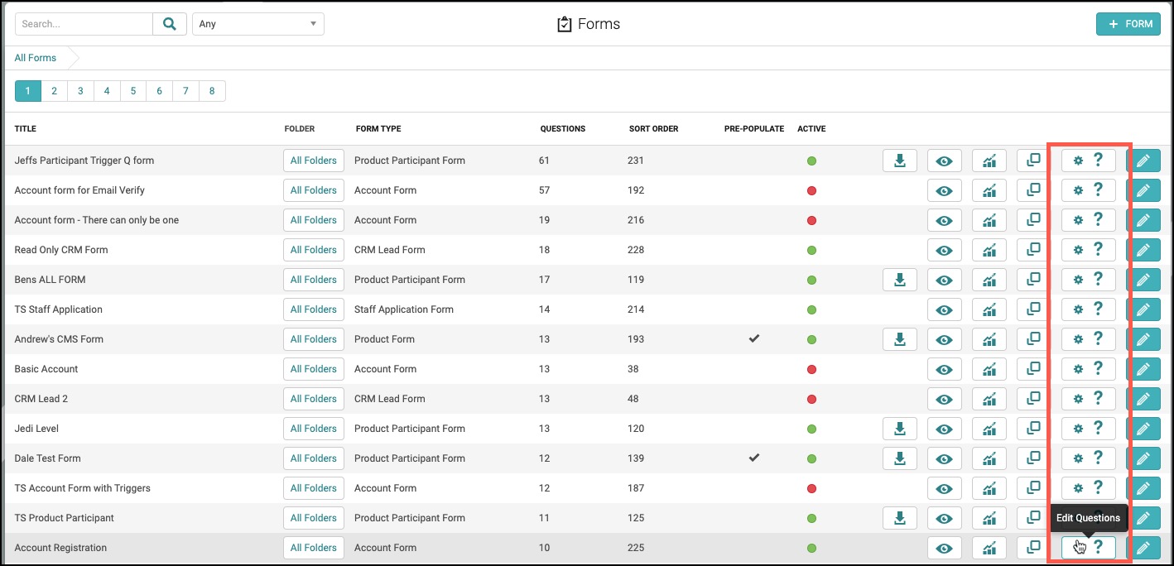This screenshot has height=566, width=1174.
Task: Select page 1 of forms
Action: tap(27, 91)
